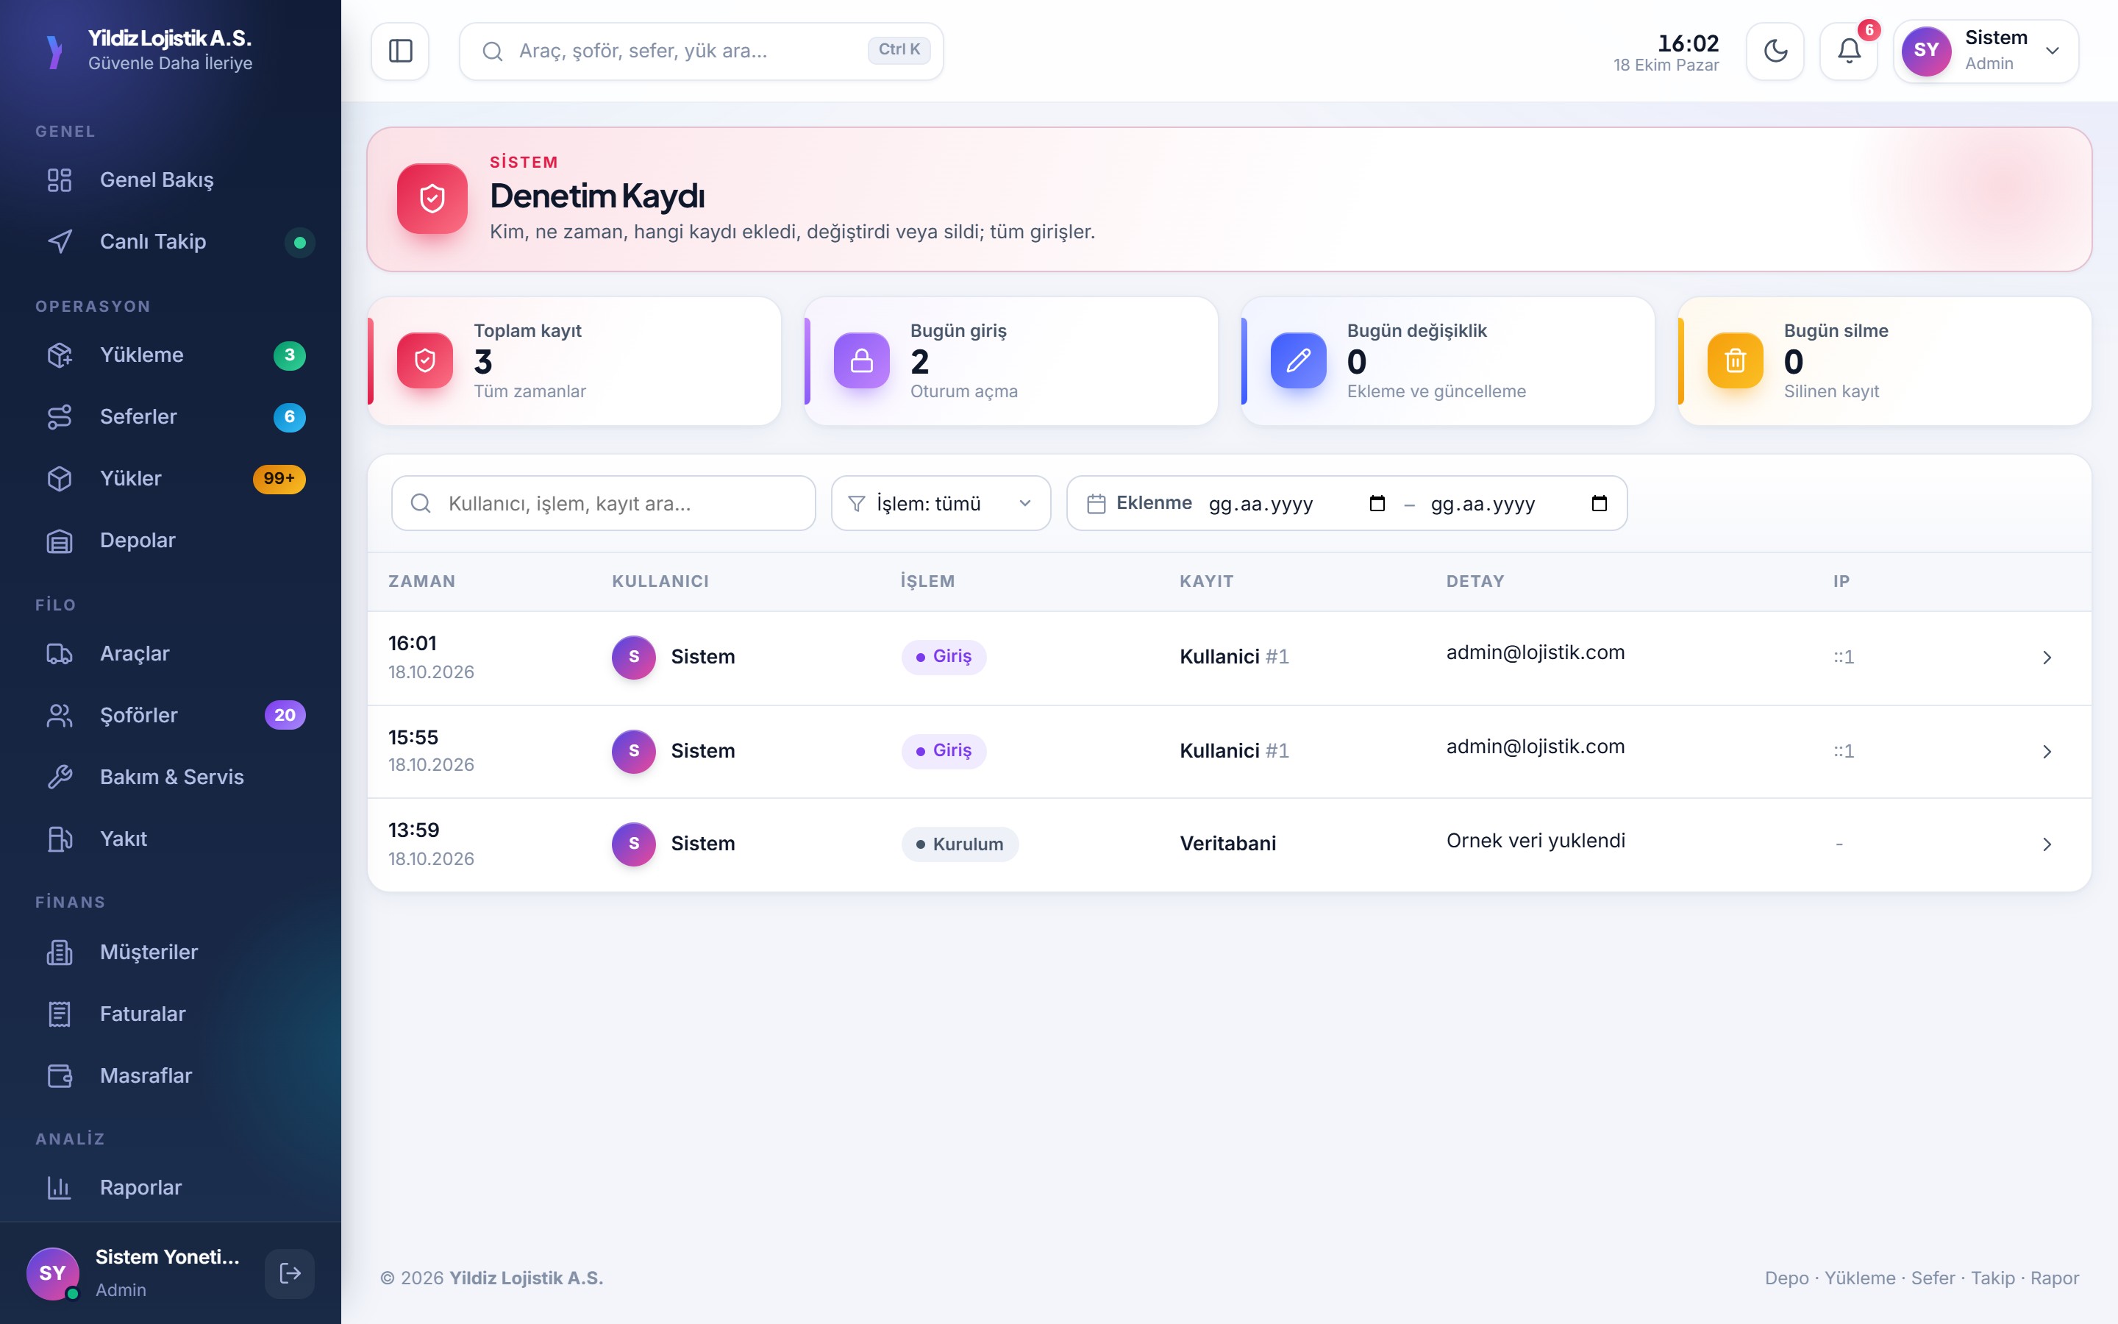Expand the 15:55 Giriş log row chevron

pyautogui.click(x=2046, y=751)
